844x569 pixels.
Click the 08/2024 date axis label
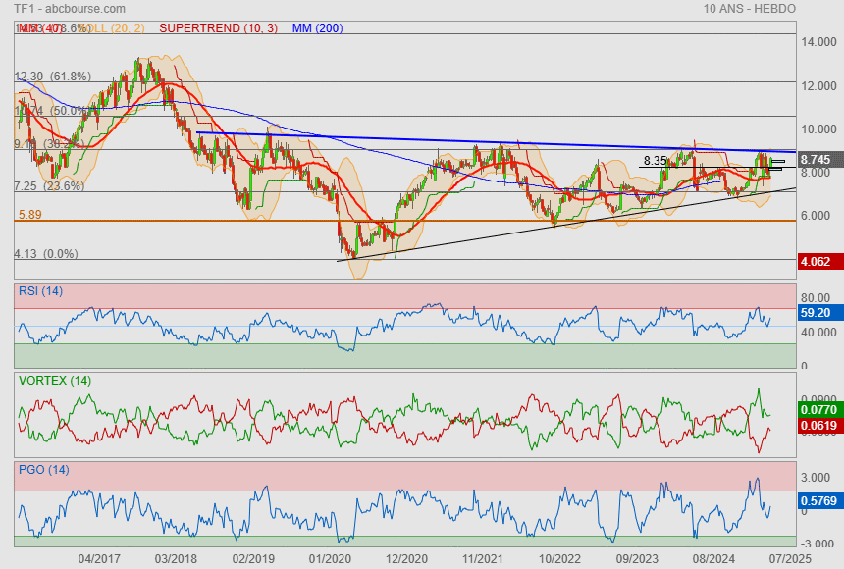point(713,559)
